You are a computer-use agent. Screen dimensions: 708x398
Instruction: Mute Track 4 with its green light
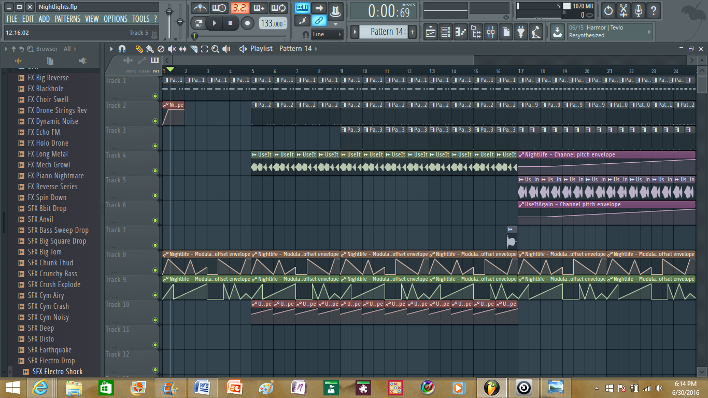tap(155, 171)
